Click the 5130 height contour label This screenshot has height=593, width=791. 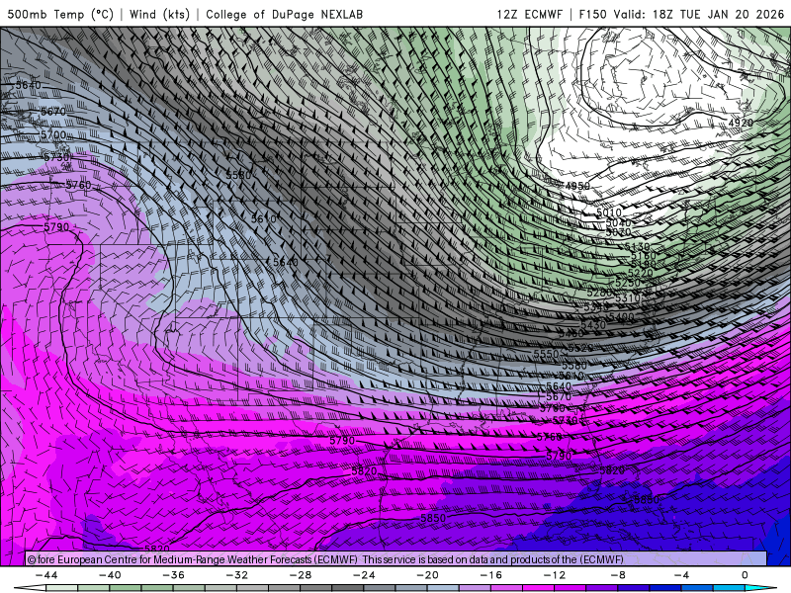(637, 246)
